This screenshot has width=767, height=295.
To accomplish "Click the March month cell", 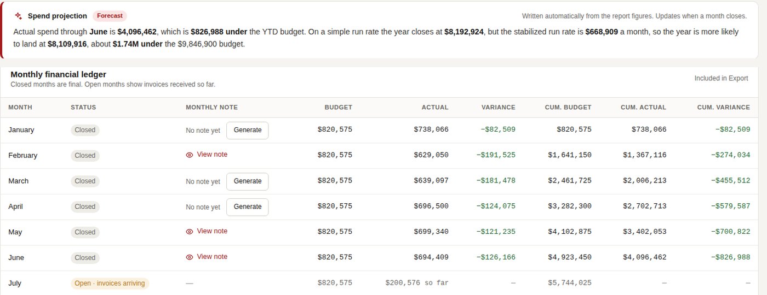I will coord(19,181).
